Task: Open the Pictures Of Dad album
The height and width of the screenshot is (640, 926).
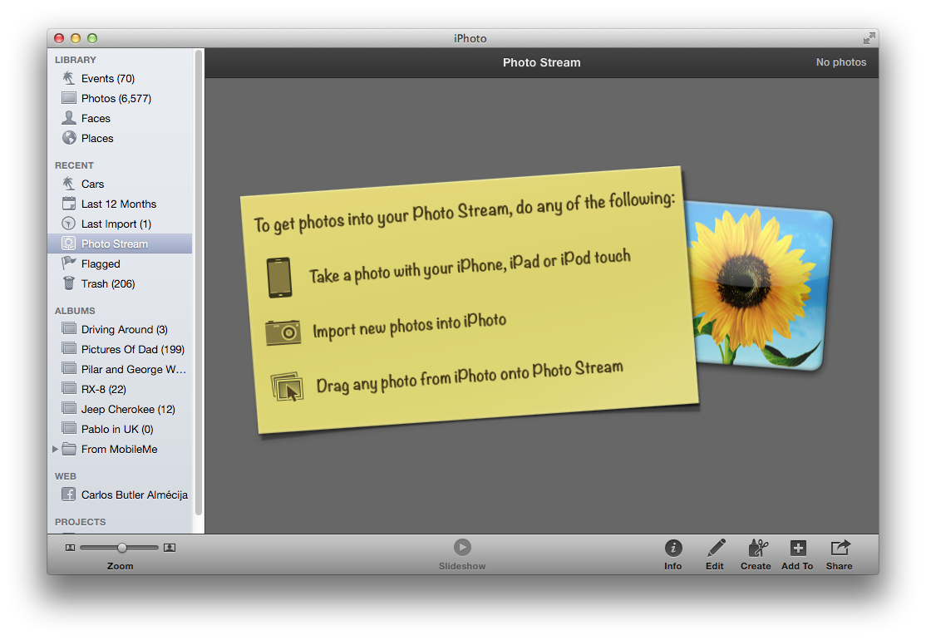Action: pyautogui.click(x=120, y=350)
